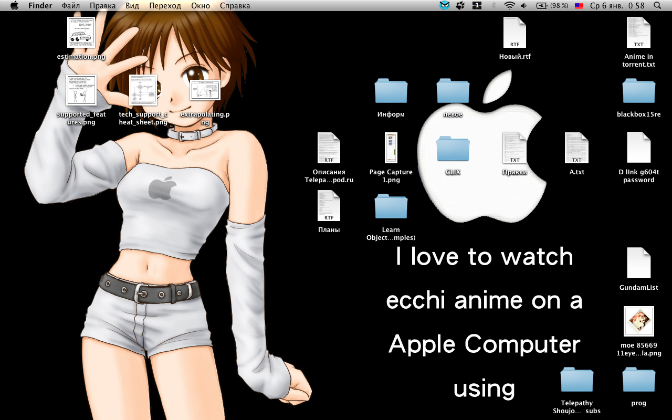The height and width of the screenshot is (420, 672).
Task: Open the Bluetooth status menu
Action: point(493,6)
